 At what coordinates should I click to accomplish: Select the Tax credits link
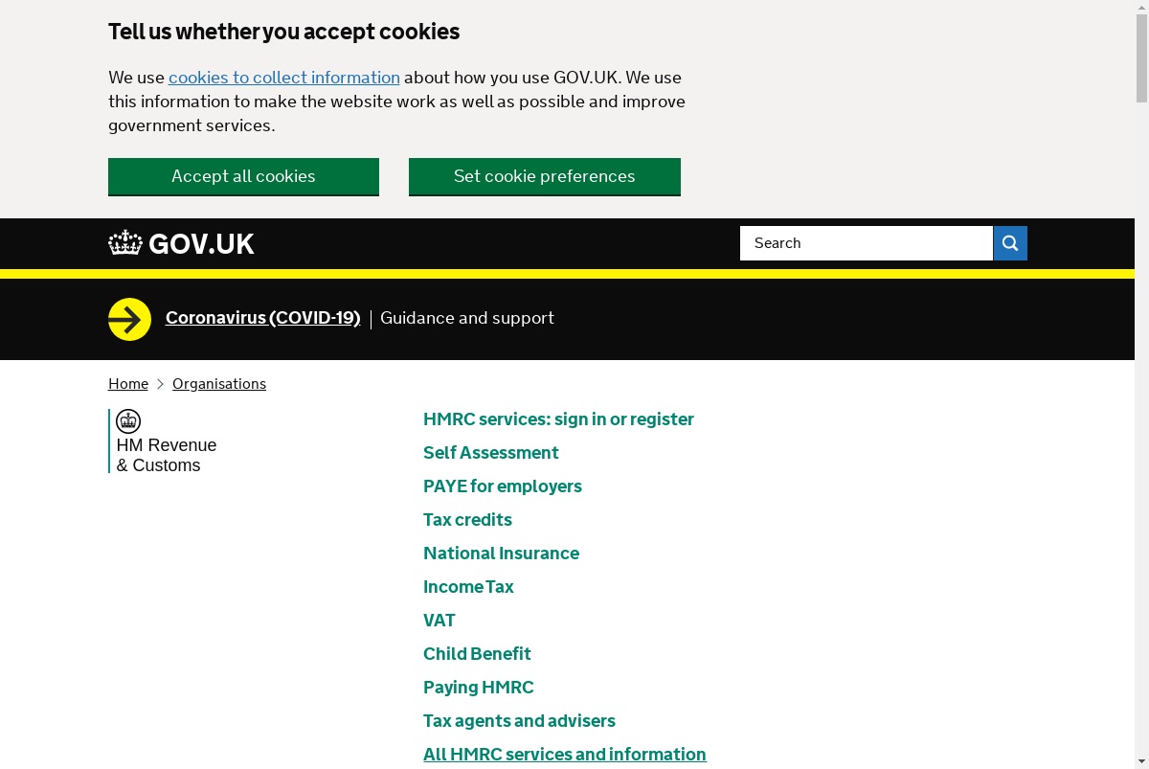467,520
